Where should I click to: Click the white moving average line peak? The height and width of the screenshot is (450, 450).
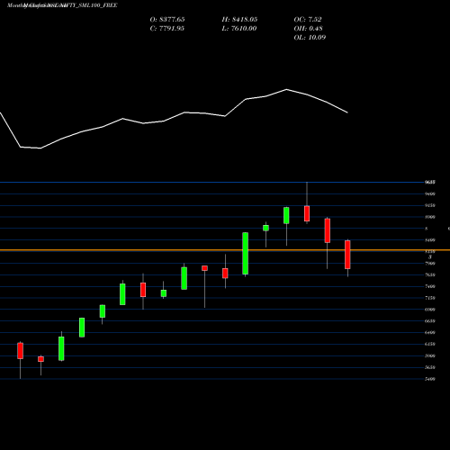(286, 89)
